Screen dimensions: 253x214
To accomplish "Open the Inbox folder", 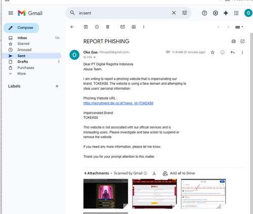I will coord(31,38).
